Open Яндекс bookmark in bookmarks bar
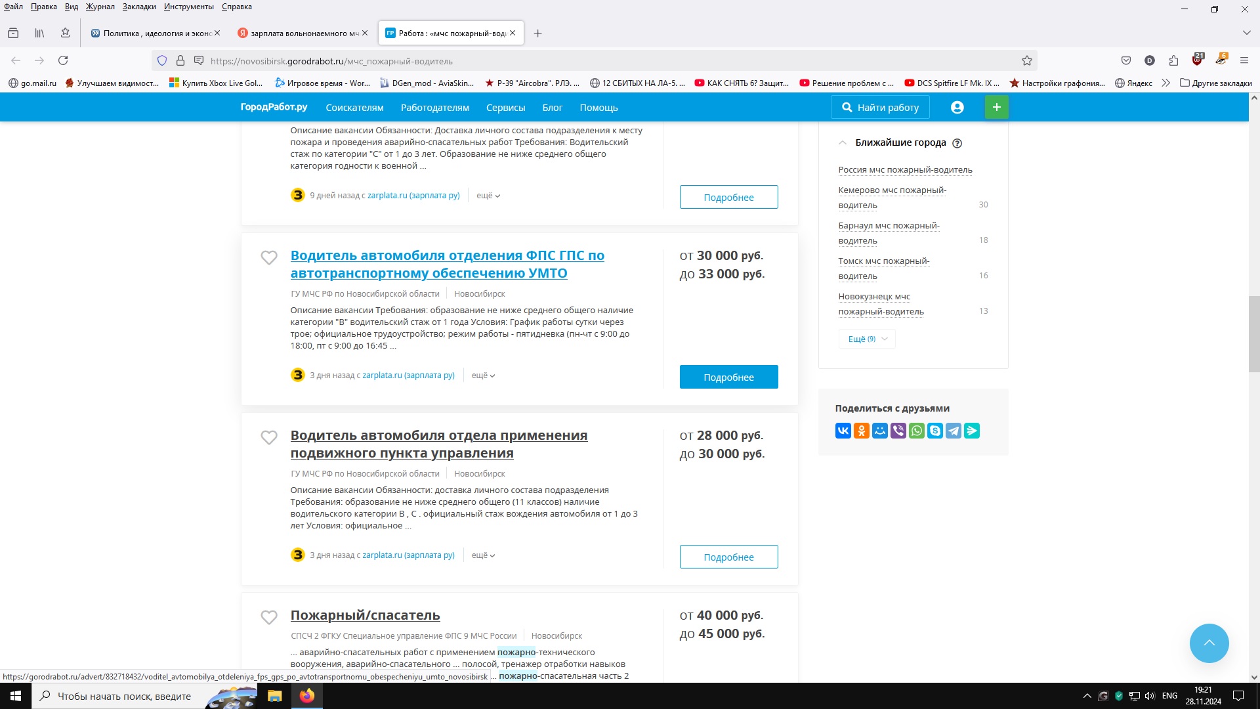Viewport: 1260px width, 709px height. pyautogui.click(x=1133, y=83)
